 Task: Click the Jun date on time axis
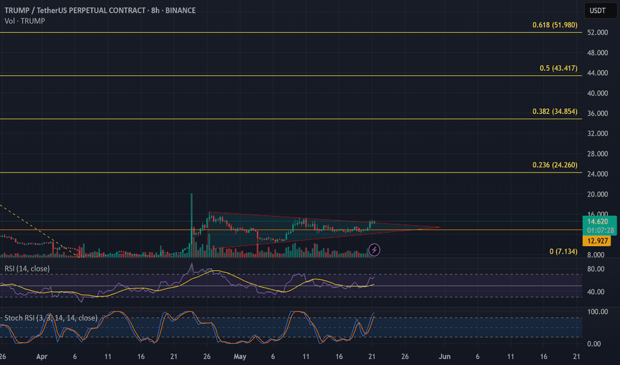[x=444, y=357]
